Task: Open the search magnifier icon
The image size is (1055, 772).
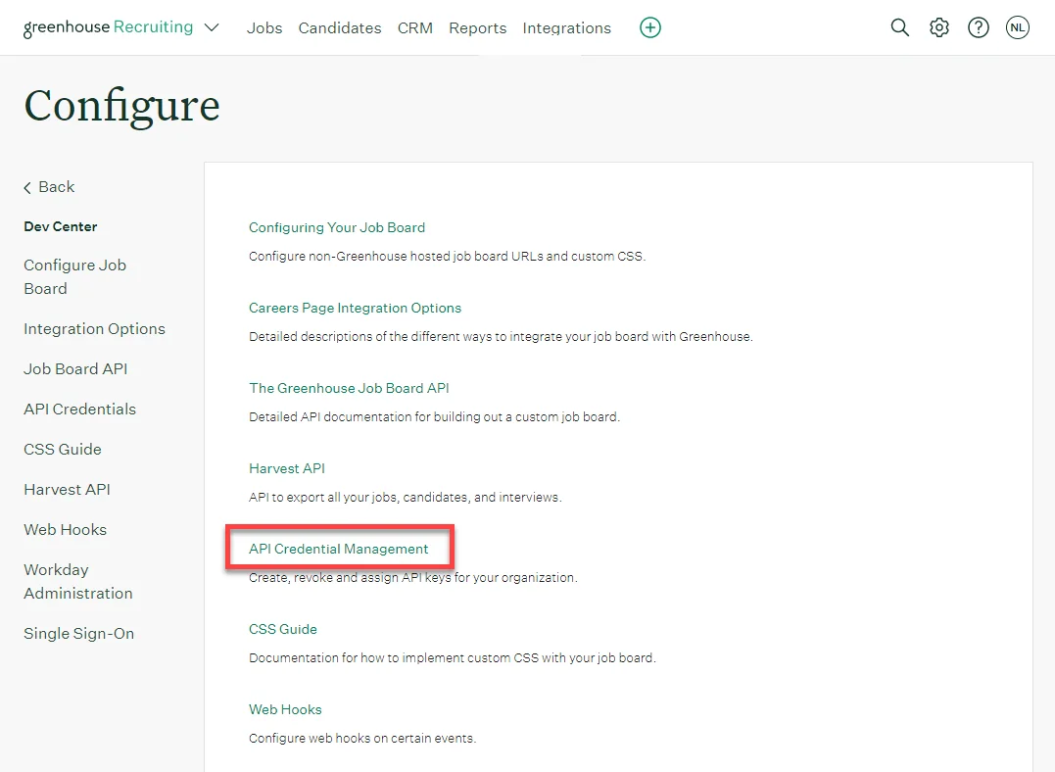Action: point(899,27)
